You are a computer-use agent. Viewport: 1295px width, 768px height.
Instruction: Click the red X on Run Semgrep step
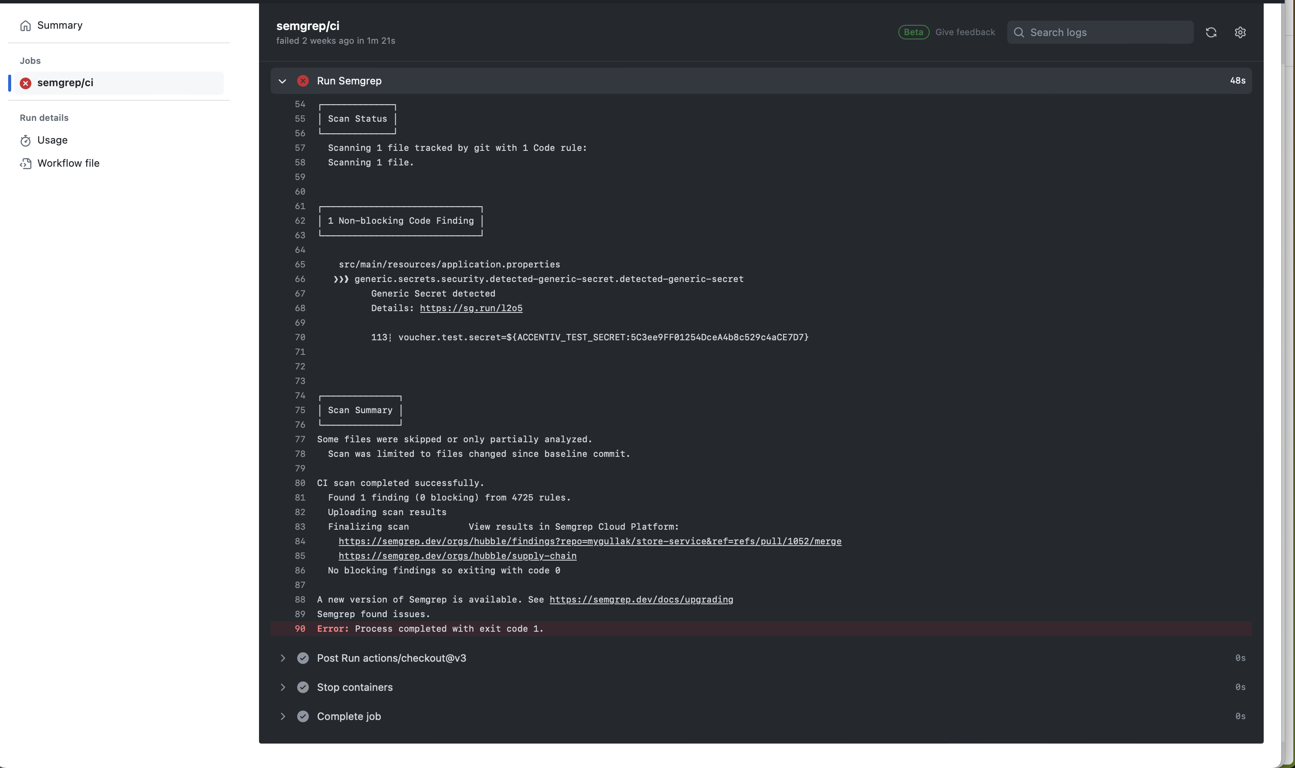pos(303,81)
